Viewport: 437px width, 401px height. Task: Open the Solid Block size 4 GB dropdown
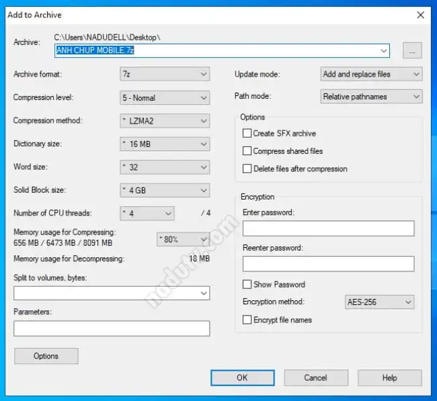(x=165, y=190)
